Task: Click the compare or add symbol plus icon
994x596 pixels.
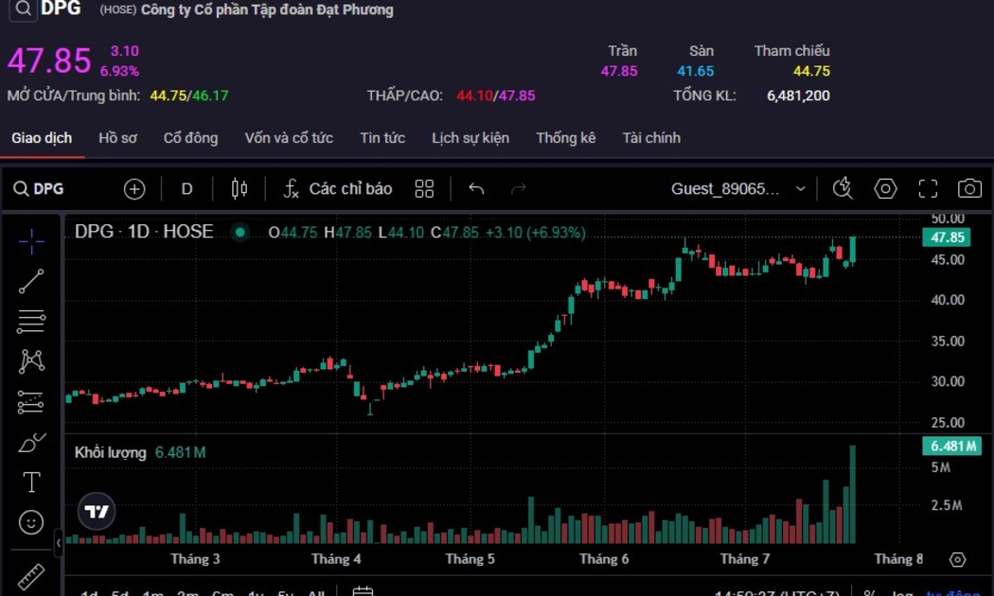Action: [134, 189]
